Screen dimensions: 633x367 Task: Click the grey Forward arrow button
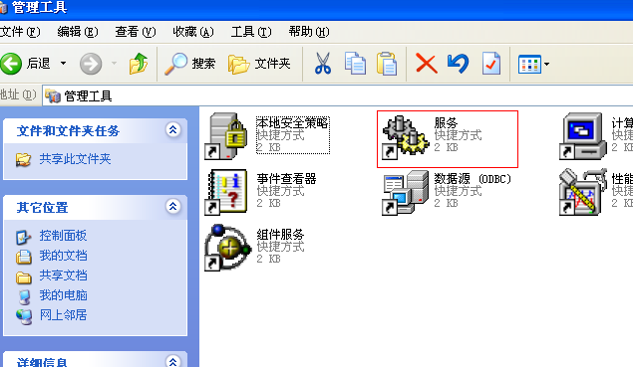click(x=91, y=64)
